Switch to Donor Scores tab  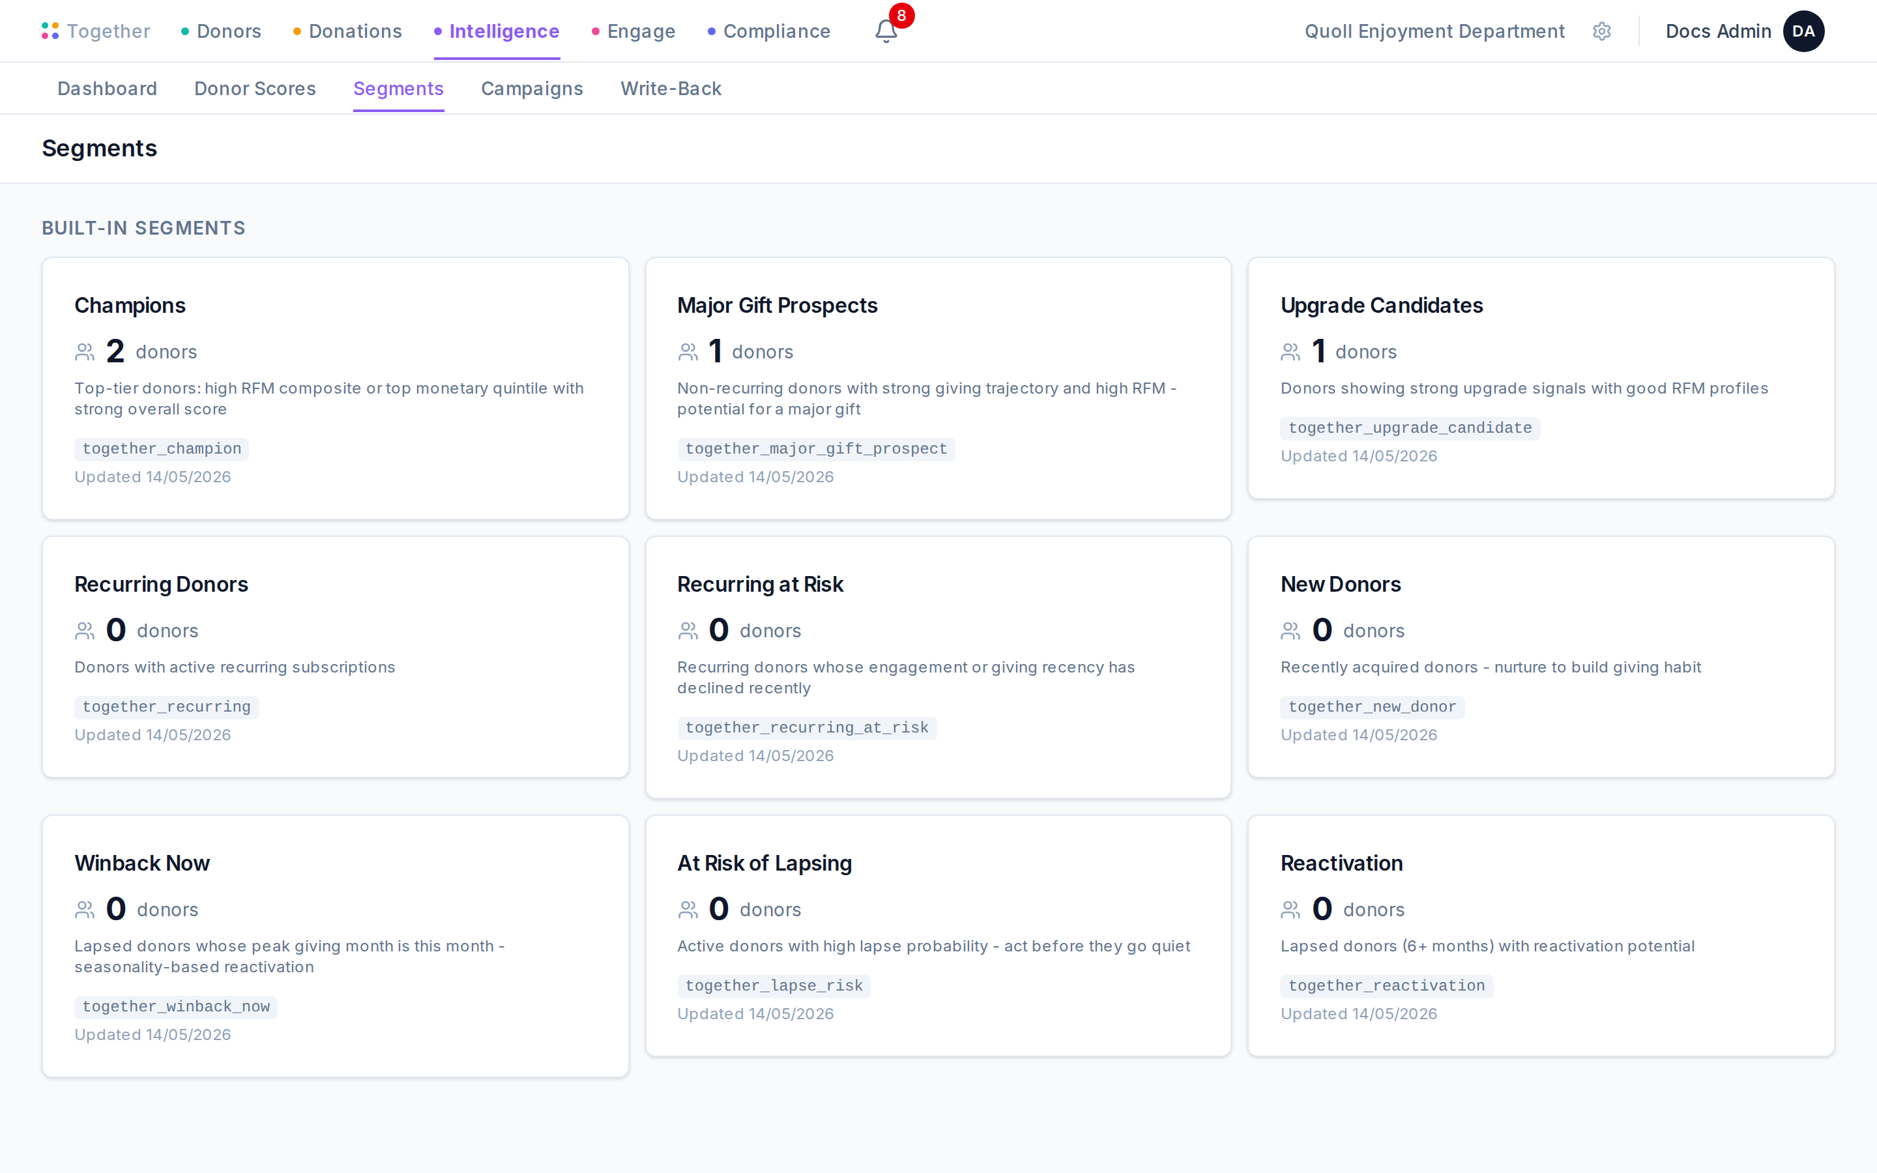(x=255, y=89)
